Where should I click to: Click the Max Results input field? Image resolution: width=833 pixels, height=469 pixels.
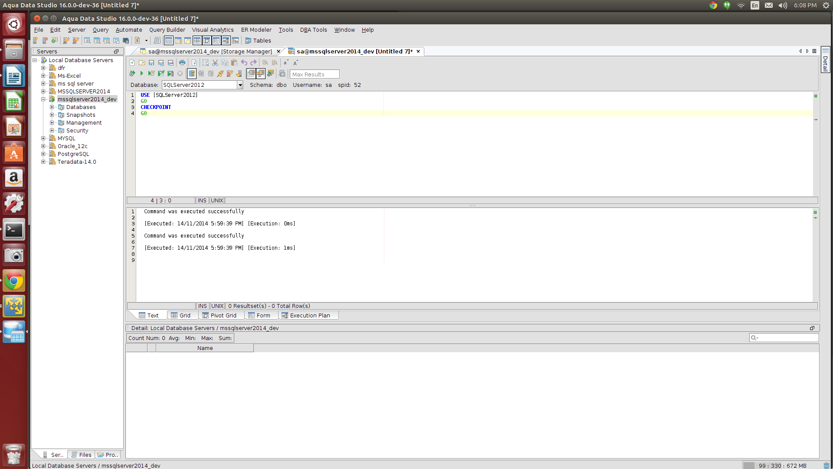click(314, 74)
